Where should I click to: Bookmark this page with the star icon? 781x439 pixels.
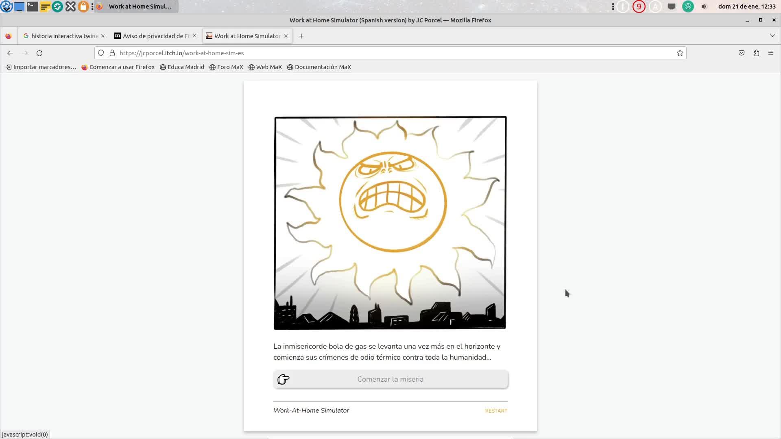[x=680, y=53]
